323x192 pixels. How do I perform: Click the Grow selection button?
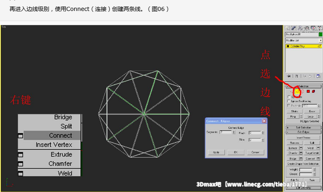(x=312, y=111)
